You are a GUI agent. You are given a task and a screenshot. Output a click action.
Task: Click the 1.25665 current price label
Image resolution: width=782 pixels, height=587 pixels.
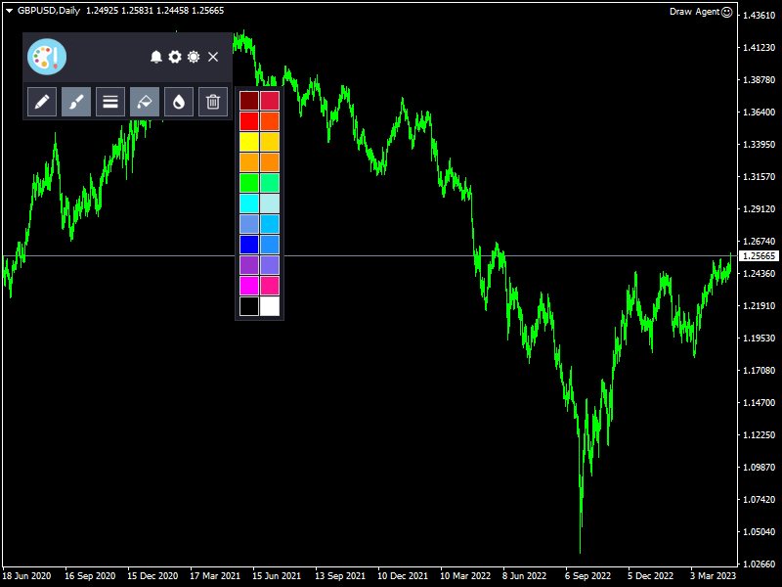[x=760, y=255]
